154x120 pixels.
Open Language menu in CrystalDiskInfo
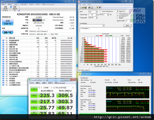48,4
